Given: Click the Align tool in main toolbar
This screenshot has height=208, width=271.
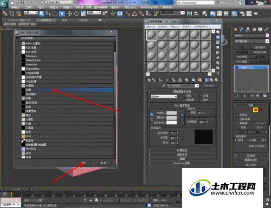Looking at the screenshot, I should [x=196, y=14].
